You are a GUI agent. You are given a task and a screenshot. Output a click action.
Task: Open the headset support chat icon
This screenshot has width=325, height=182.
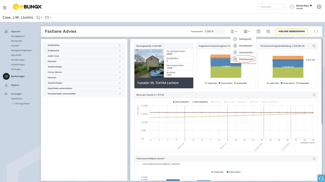click(321, 178)
